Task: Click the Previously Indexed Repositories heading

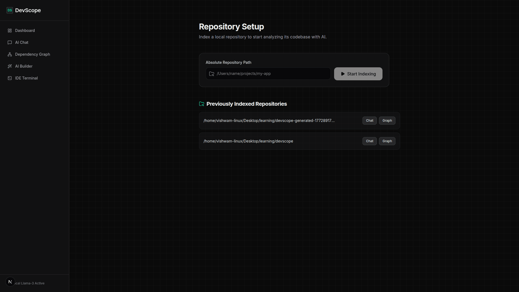Action: (247, 104)
